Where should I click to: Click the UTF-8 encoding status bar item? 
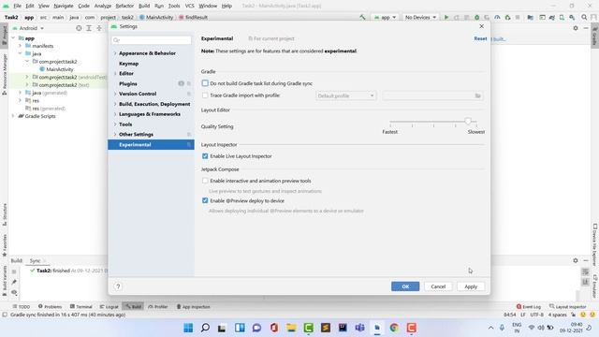point(536,315)
